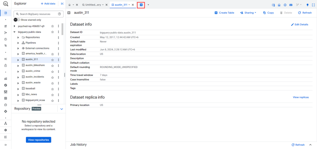The image size is (317, 149).
Task: Star the austin_bikeshare dataset
Action: point(53,66)
